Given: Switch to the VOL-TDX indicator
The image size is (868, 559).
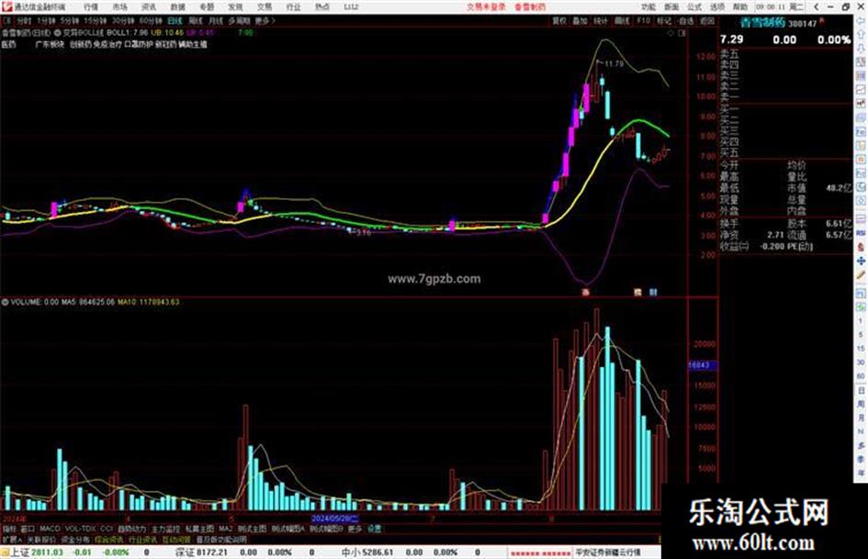Looking at the screenshot, I should pos(81,529).
